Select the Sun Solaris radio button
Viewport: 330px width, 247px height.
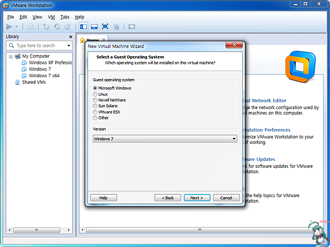pyautogui.click(x=95, y=106)
